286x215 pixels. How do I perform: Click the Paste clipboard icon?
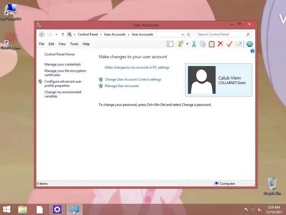point(212,44)
